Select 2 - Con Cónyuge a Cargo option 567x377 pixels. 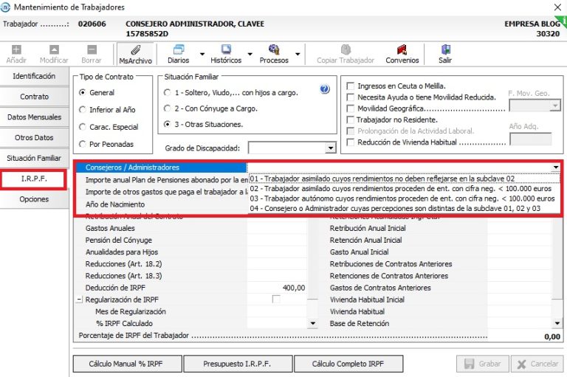(167, 108)
